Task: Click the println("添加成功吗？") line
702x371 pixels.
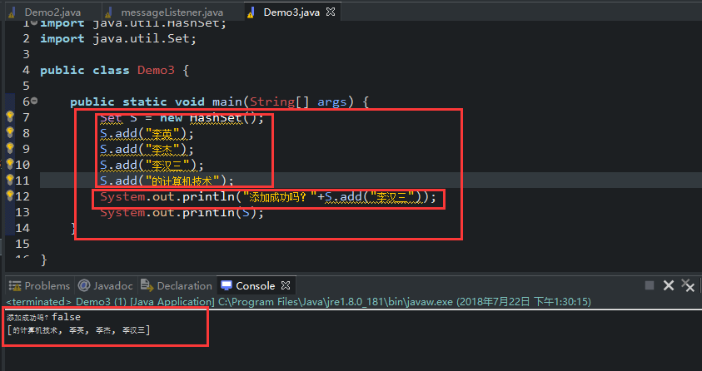Action: pyautogui.click(x=268, y=196)
